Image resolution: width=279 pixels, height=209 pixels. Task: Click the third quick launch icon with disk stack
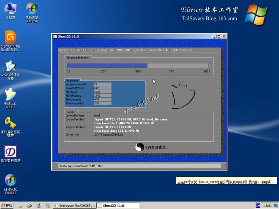(x=39, y=206)
